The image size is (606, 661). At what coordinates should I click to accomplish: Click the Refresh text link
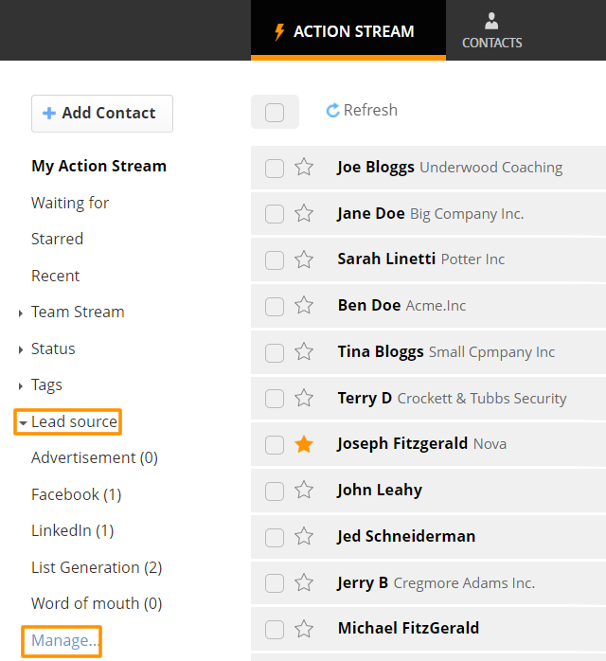(370, 110)
